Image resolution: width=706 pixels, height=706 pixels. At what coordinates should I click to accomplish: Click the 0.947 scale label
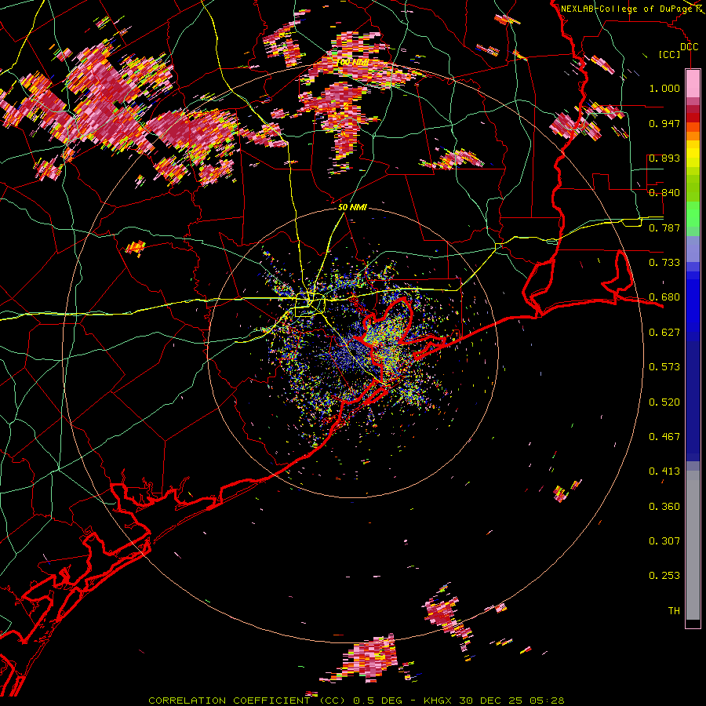[x=664, y=123]
